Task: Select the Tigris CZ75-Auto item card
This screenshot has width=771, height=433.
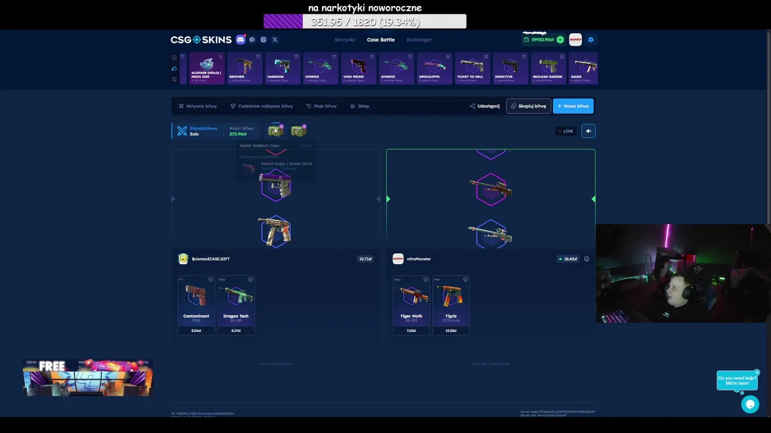Action: point(451,305)
